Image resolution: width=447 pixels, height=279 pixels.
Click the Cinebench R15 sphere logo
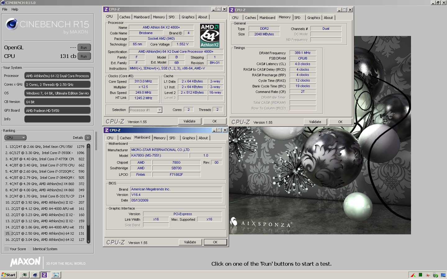pyautogui.click(x=12, y=24)
